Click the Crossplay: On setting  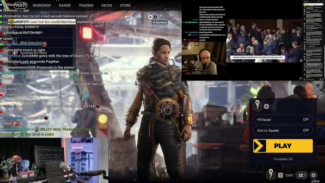pyautogui.click(x=283, y=159)
